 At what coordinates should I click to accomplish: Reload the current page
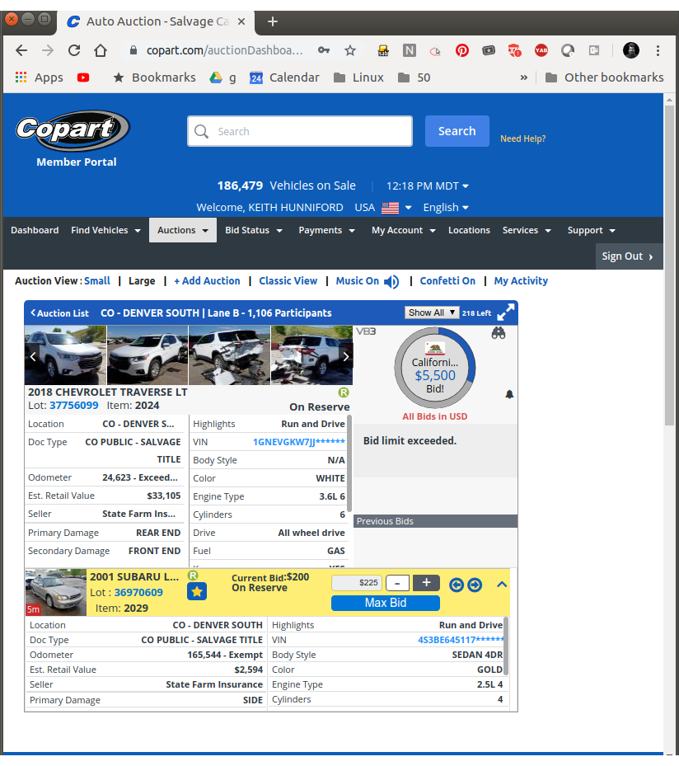point(73,50)
